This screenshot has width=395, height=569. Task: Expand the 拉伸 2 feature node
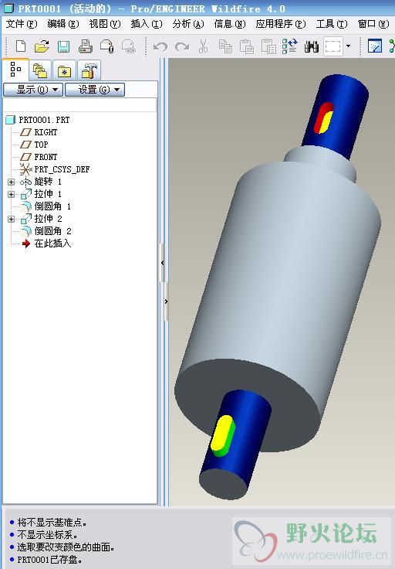tap(12, 219)
